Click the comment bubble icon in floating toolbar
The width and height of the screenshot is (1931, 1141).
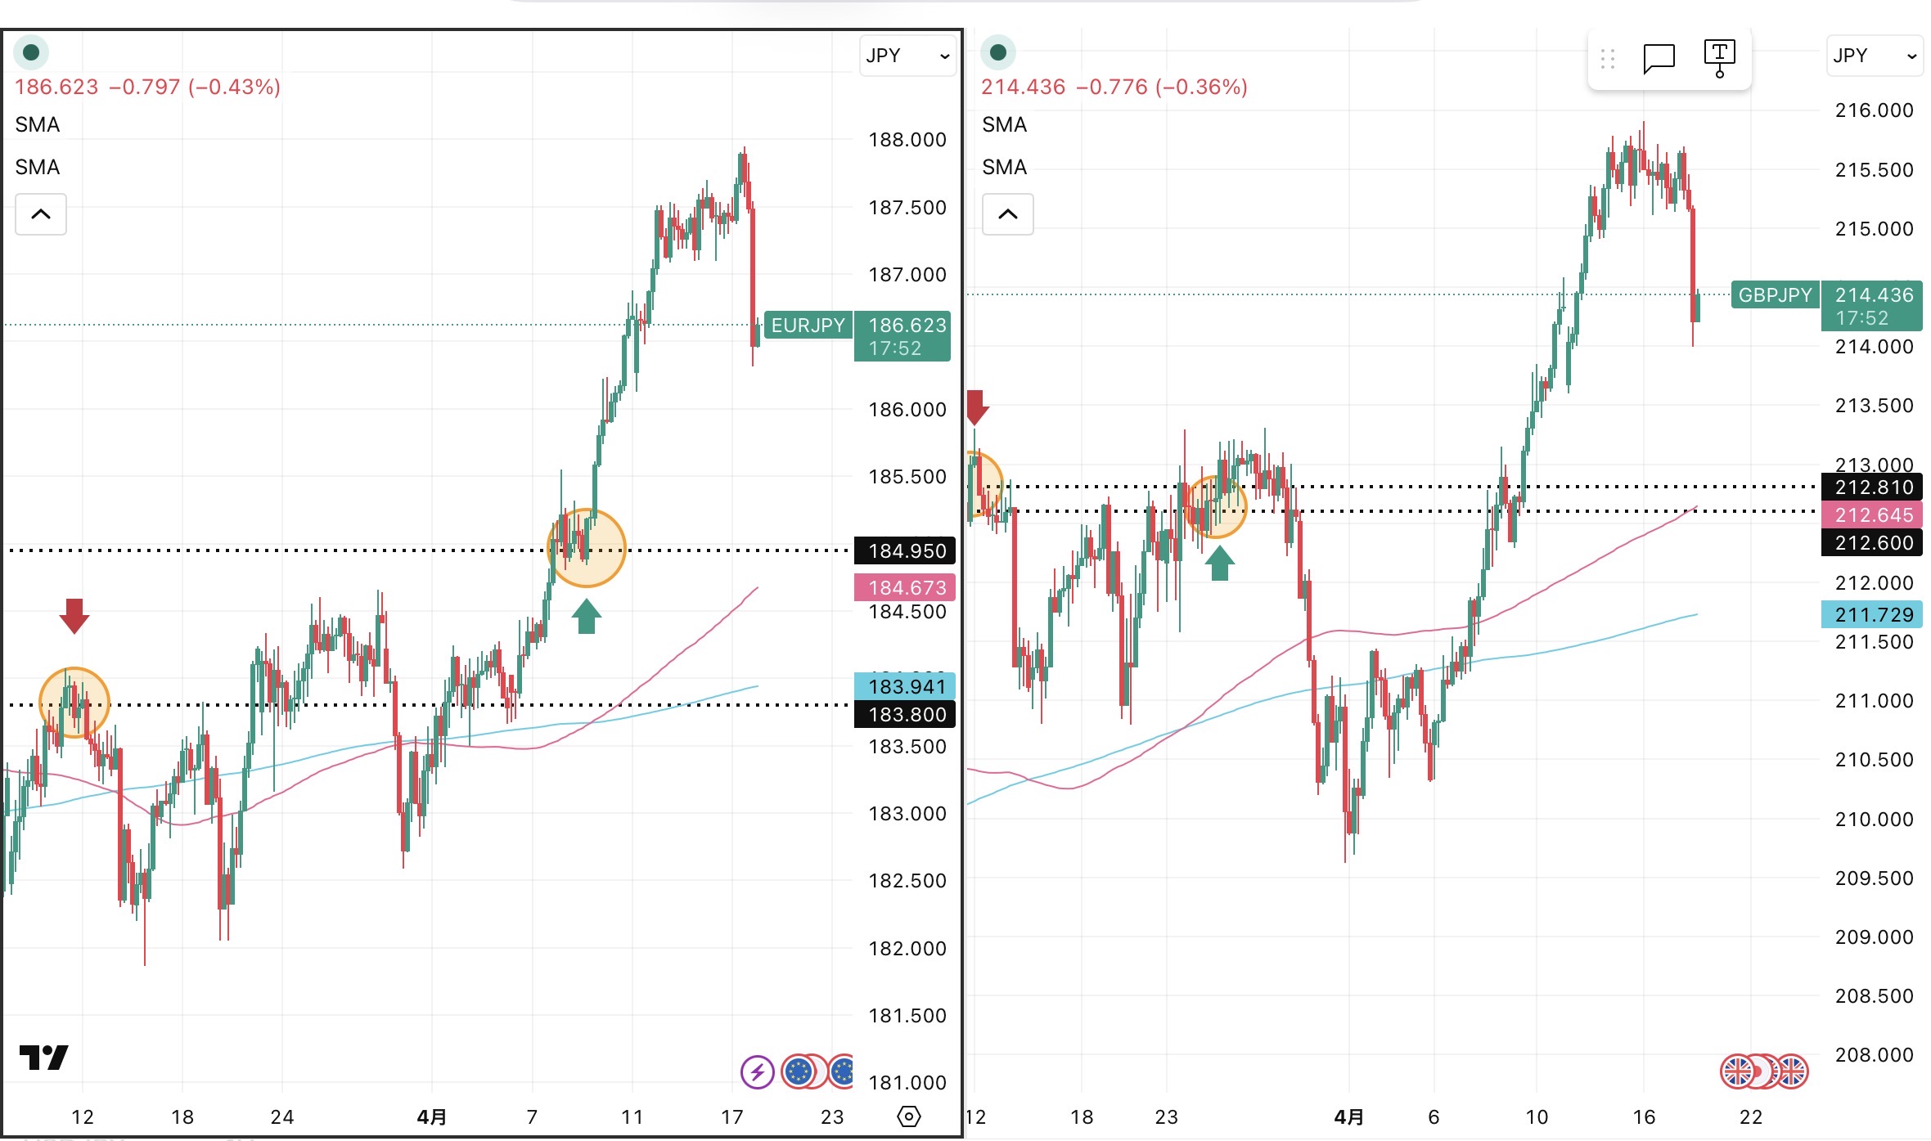1659,58
